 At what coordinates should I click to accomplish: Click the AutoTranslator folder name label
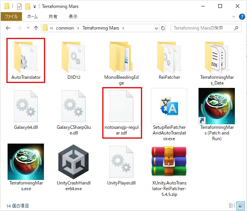coord(26,77)
